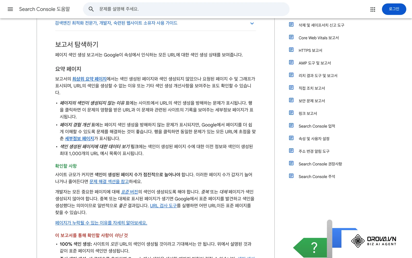Open the Core Web Vitals 보고서 article
Viewport: 412px width, 258px height.
tap(319, 38)
